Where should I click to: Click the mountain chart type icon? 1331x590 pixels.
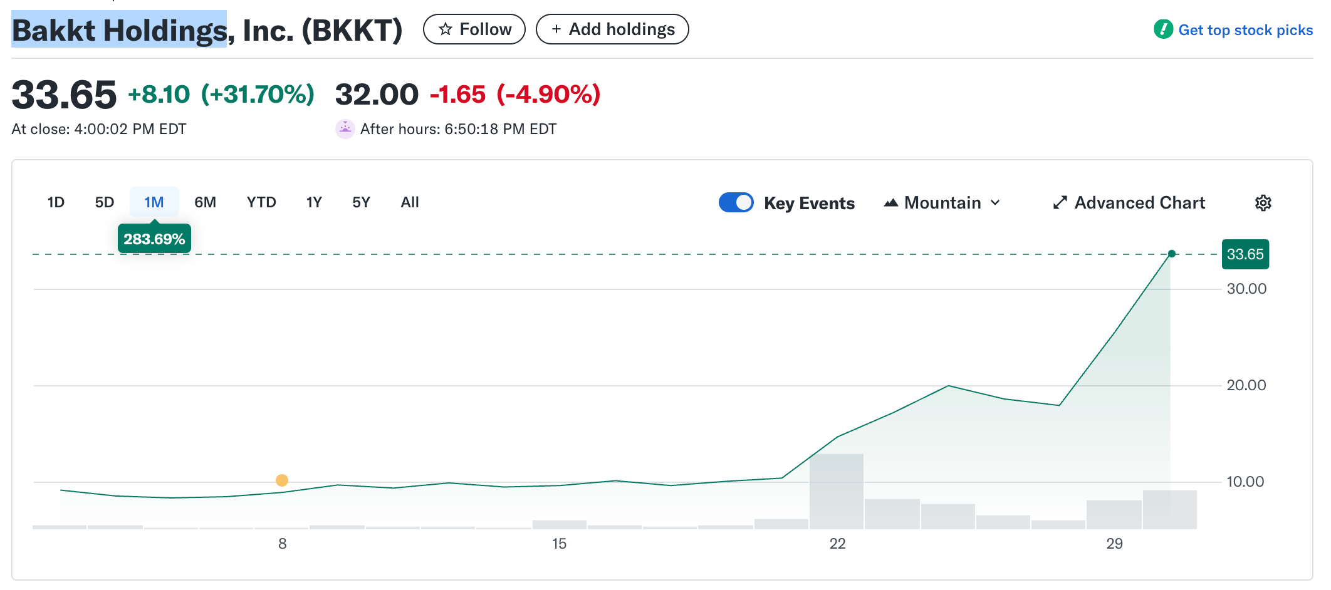(x=890, y=203)
